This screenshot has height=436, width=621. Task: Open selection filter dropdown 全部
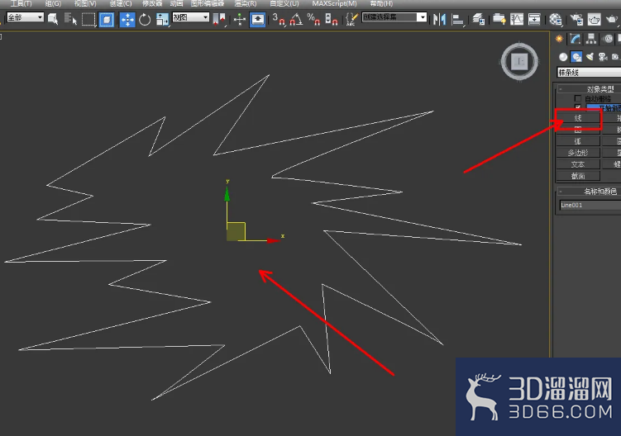click(x=25, y=17)
